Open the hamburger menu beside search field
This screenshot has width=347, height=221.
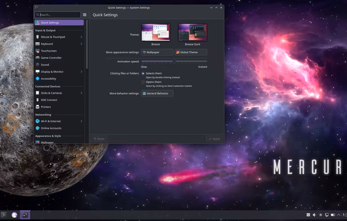pos(85,15)
